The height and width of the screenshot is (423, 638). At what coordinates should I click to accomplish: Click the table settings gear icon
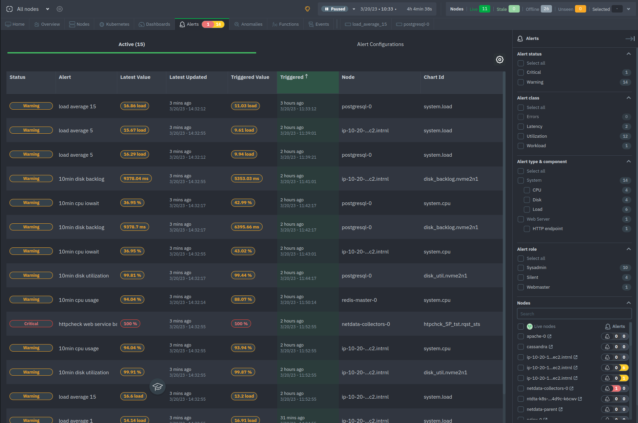click(x=499, y=60)
